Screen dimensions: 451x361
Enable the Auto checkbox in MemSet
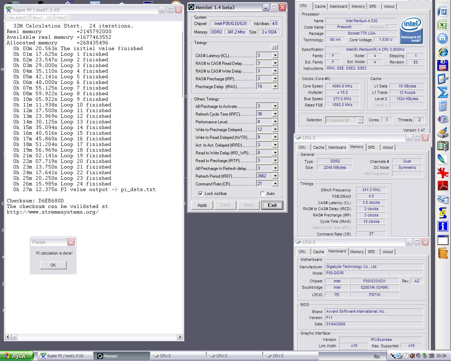pyautogui.click(x=262, y=194)
